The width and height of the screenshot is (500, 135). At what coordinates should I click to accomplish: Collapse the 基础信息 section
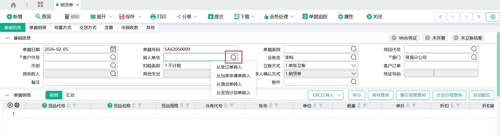(7, 38)
